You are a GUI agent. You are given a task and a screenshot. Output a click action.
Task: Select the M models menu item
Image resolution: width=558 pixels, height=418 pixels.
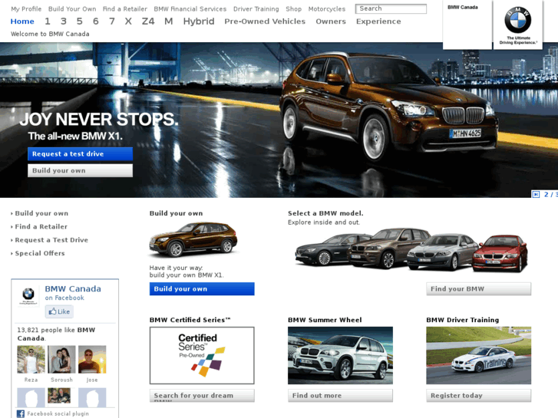[x=169, y=21]
